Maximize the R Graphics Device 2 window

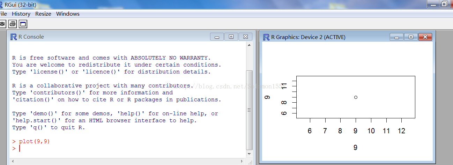[411, 37]
